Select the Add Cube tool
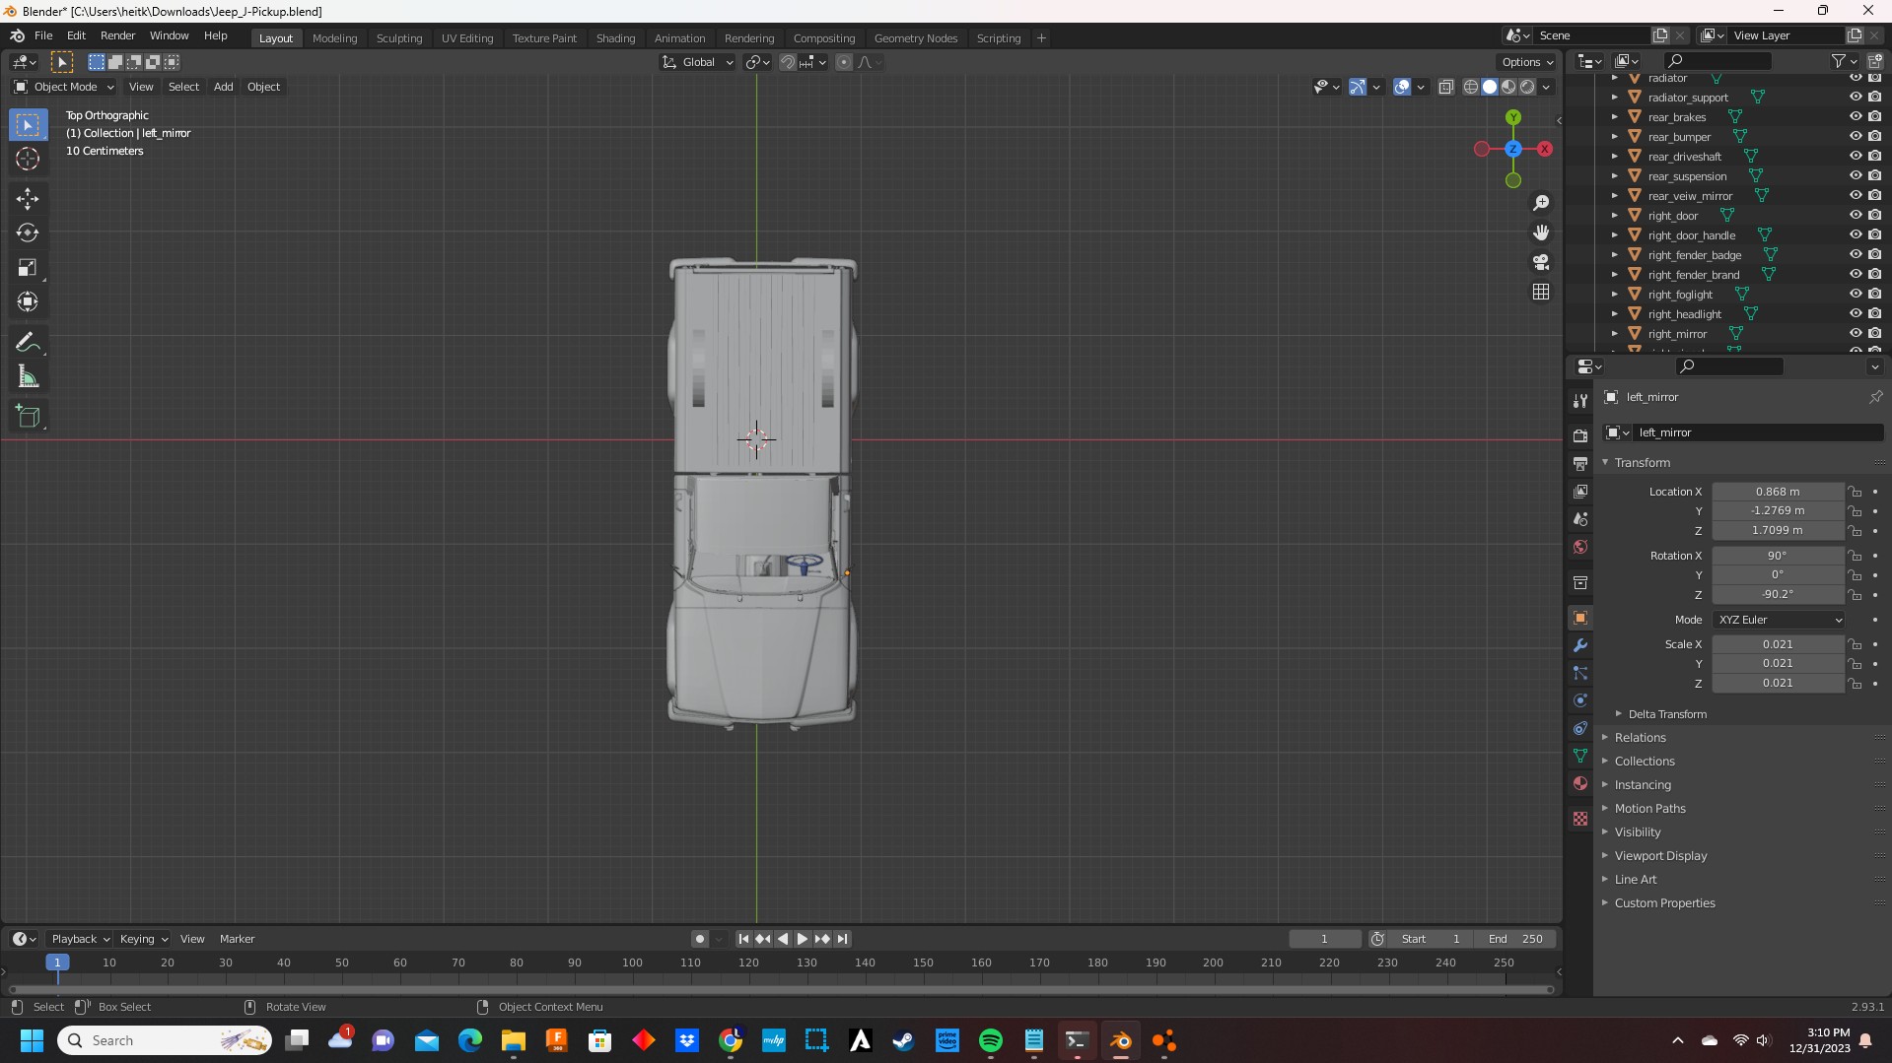1892x1063 pixels. coord(28,417)
